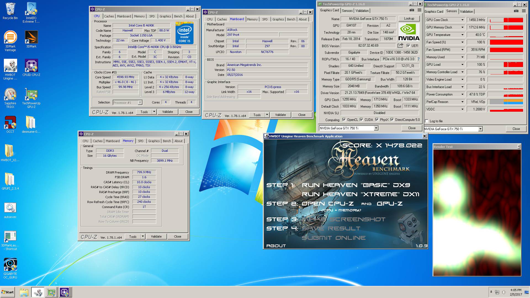Click the volume speaker tray icon

coord(504,292)
